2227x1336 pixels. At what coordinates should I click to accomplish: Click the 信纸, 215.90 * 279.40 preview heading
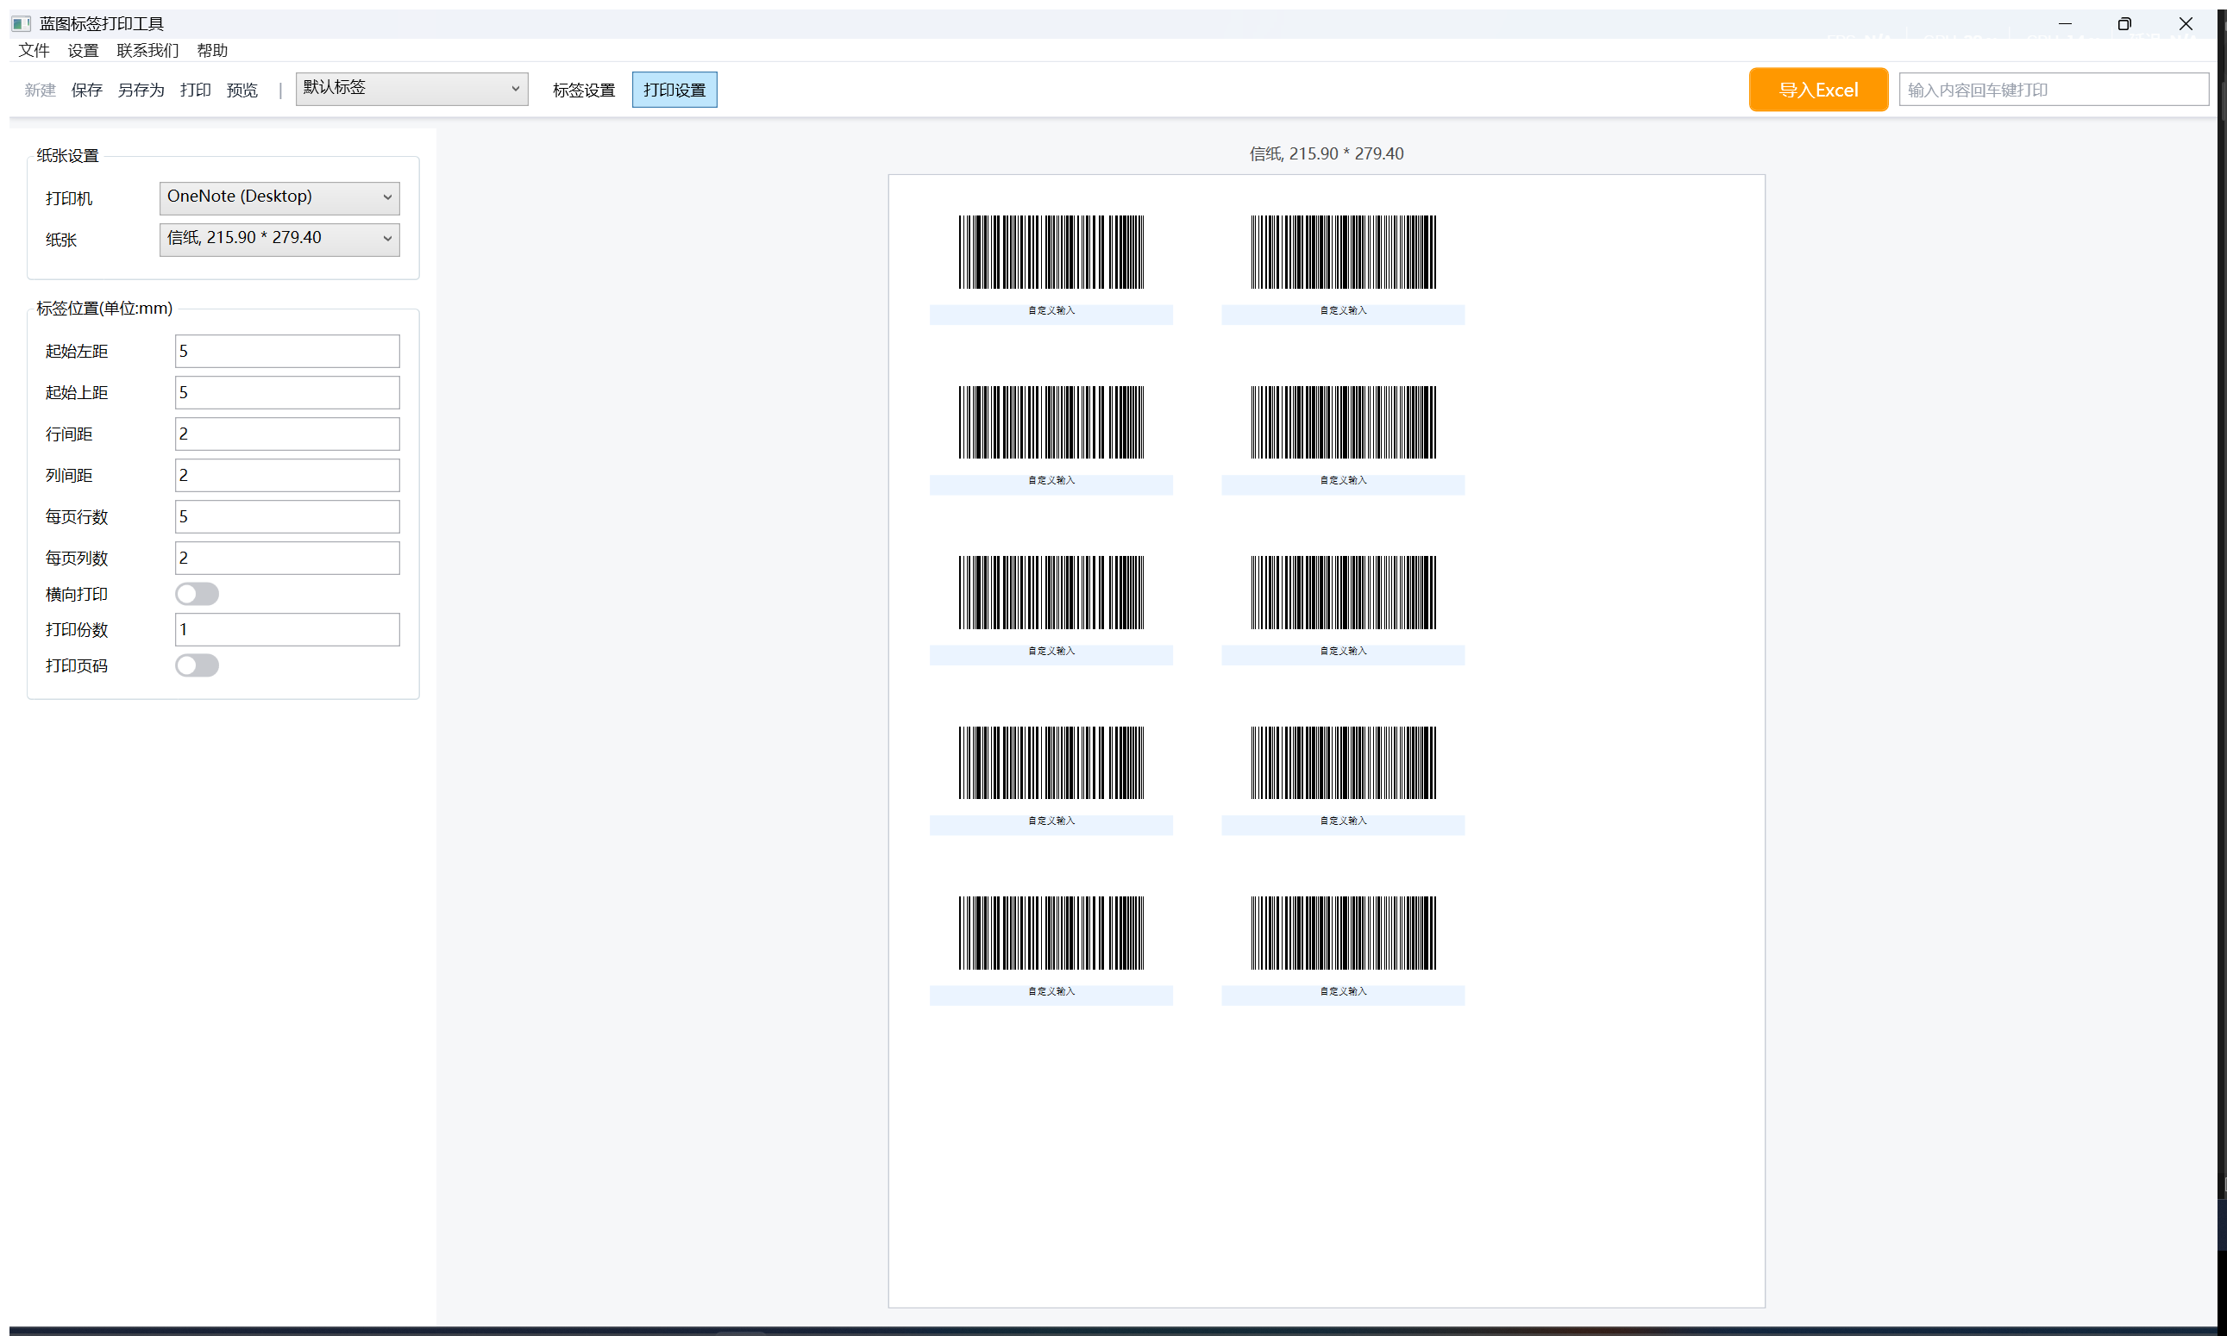click(x=1327, y=154)
